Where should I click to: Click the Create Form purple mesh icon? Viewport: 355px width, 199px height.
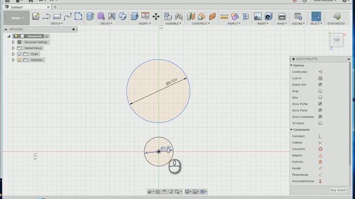click(101, 16)
